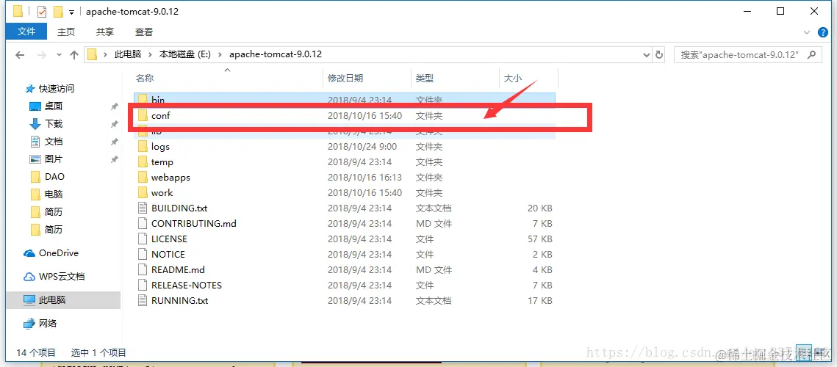Select the temp folder icon

(142, 161)
